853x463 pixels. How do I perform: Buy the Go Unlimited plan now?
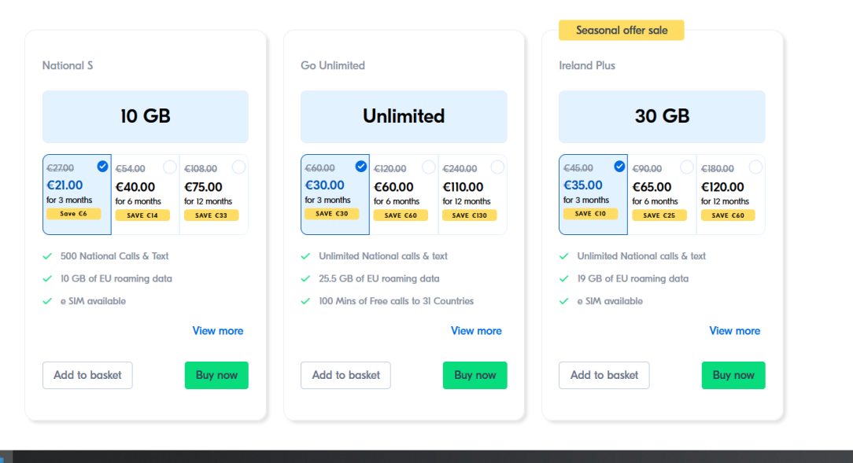click(475, 375)
